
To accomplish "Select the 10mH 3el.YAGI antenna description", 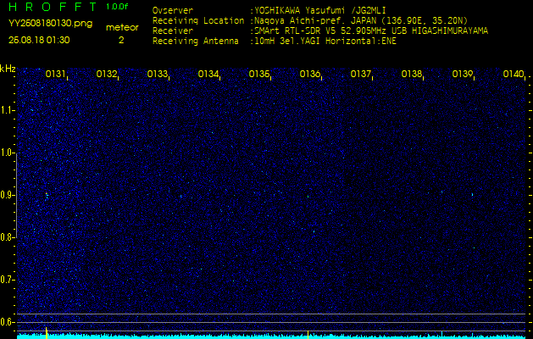I will coord(325,42).
